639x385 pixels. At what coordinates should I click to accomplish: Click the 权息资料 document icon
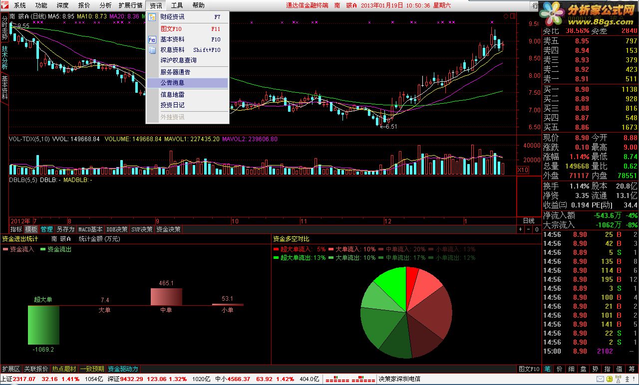pos(152,50)
